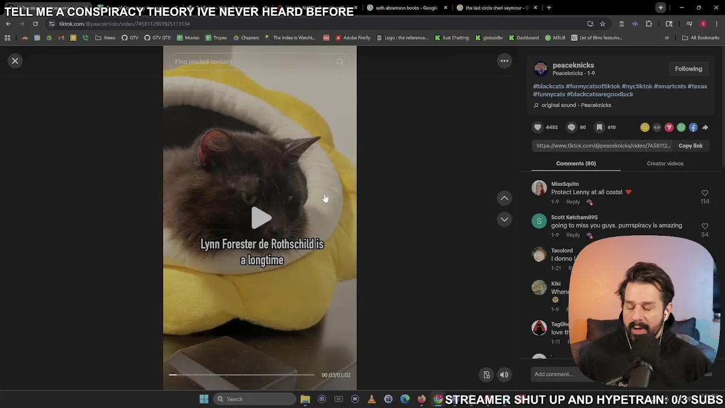Open the #blackcatsaregoodluck hashtag
The image size is (725, 408).
[600, 94]
